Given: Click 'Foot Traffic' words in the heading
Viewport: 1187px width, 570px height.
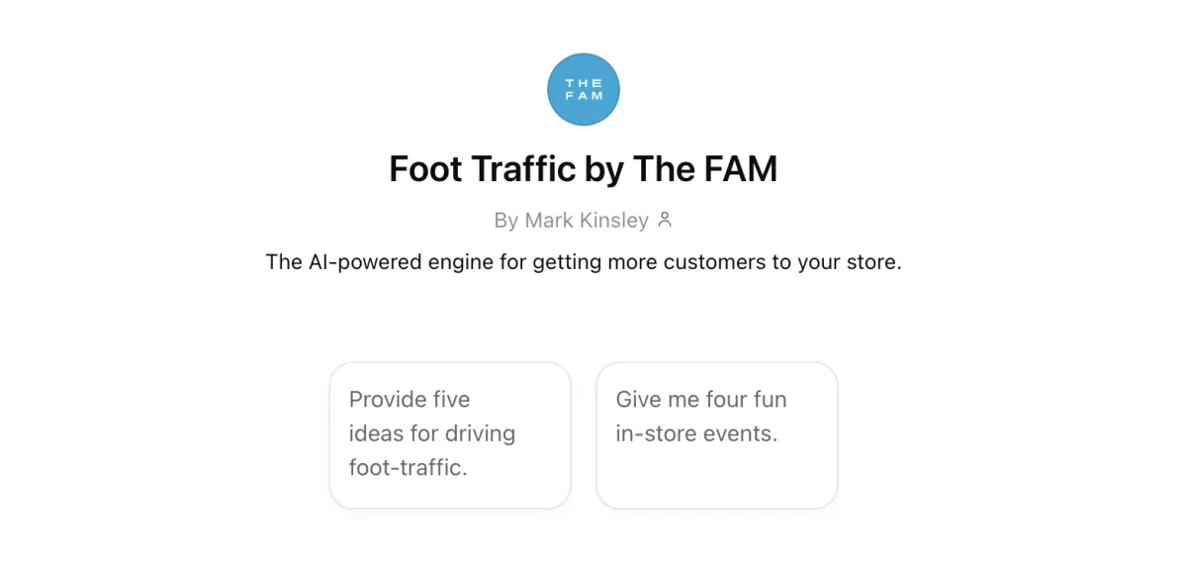Looking at the screenshot, I should tap(483, 169).
